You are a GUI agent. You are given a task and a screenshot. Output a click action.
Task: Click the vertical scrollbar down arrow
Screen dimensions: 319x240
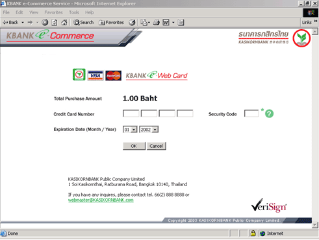315,225
